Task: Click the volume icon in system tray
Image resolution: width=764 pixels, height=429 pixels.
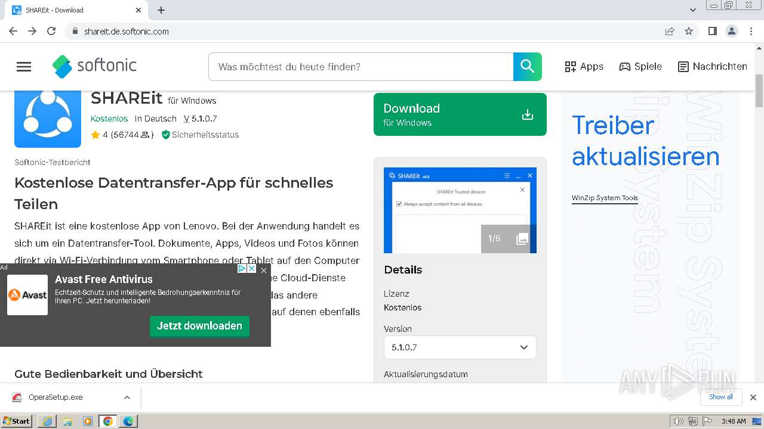Action: coord(679,421)
